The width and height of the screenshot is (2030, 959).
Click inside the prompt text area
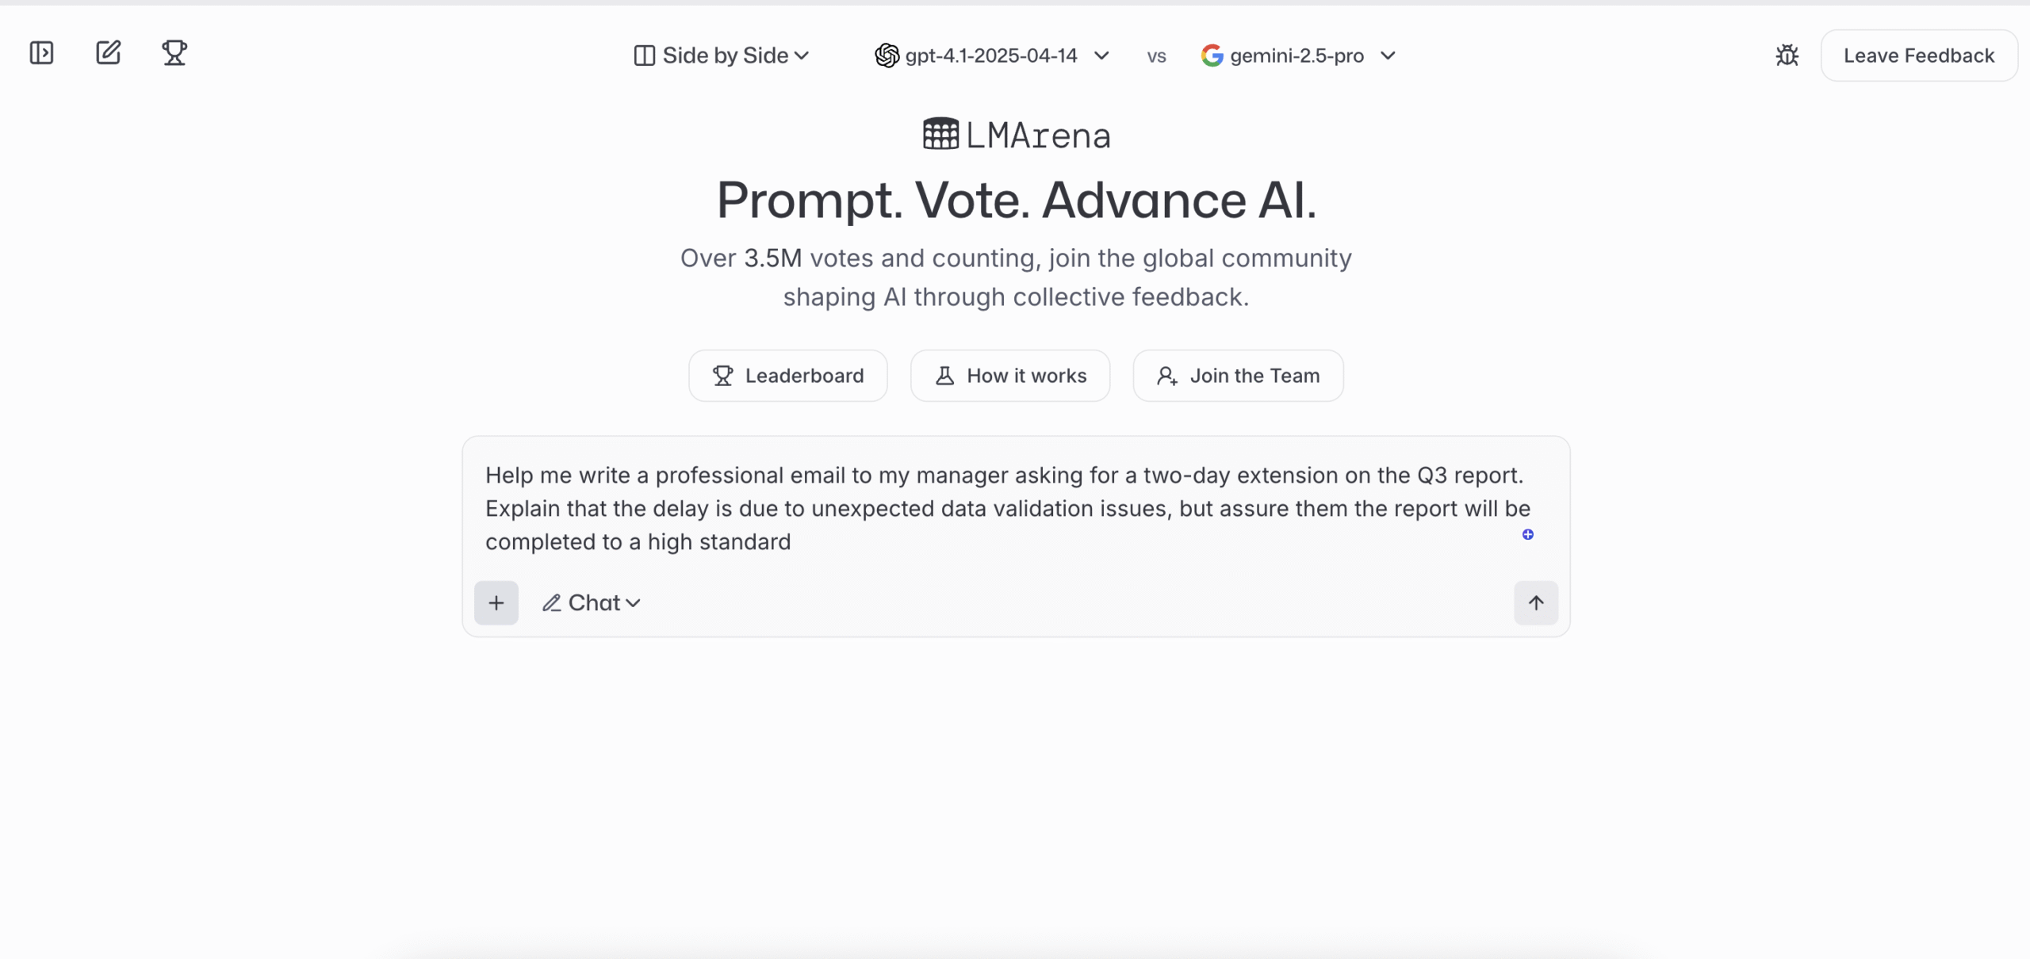[1008, 508]
